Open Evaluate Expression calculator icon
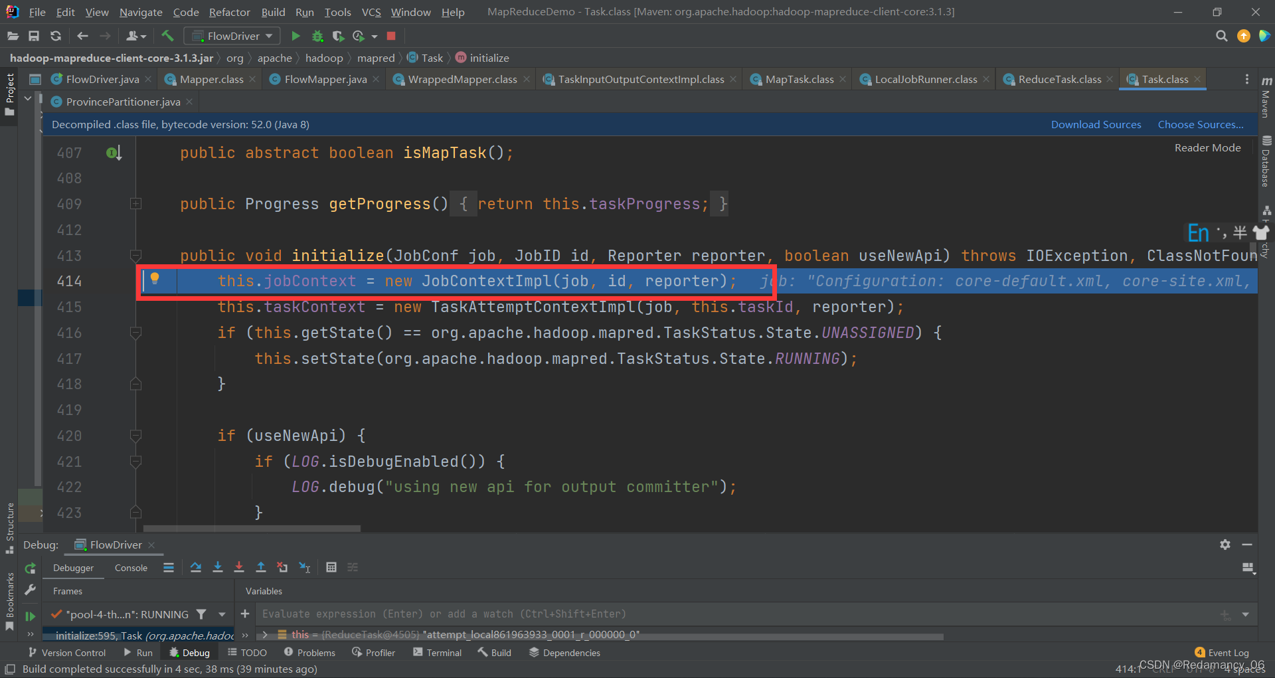Image resolution: width=1275 pixels, height=678 pixels. (331, 567)
